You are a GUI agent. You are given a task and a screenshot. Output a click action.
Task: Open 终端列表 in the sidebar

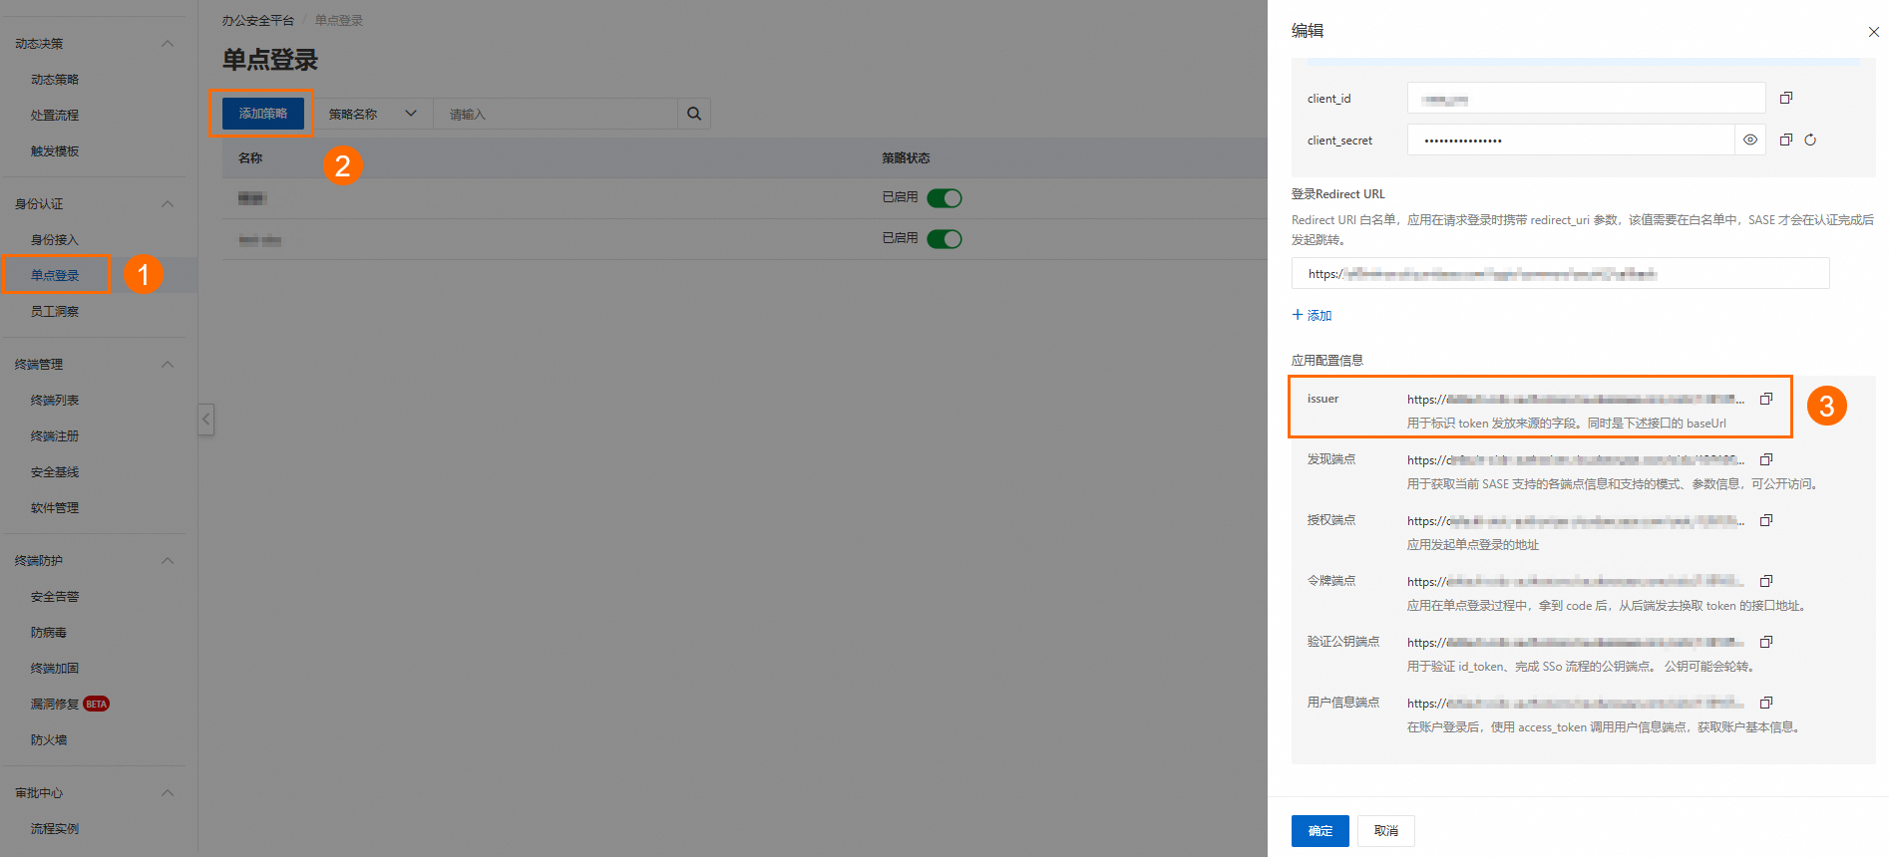point(55,401)
